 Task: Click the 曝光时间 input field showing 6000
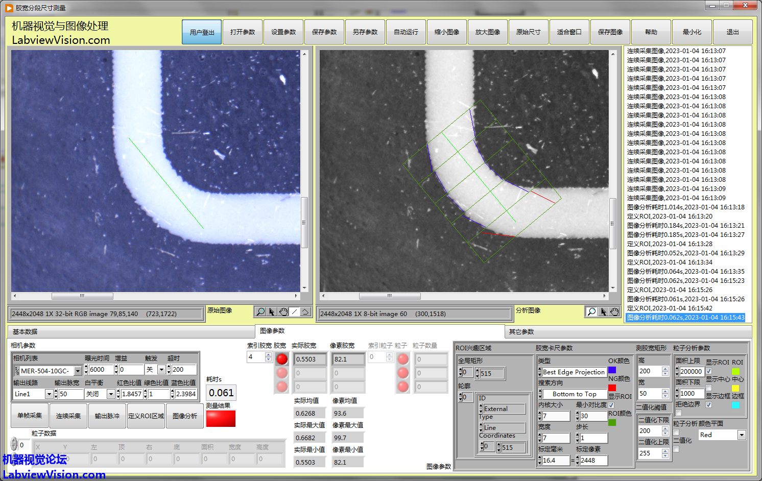click(100, 370)
